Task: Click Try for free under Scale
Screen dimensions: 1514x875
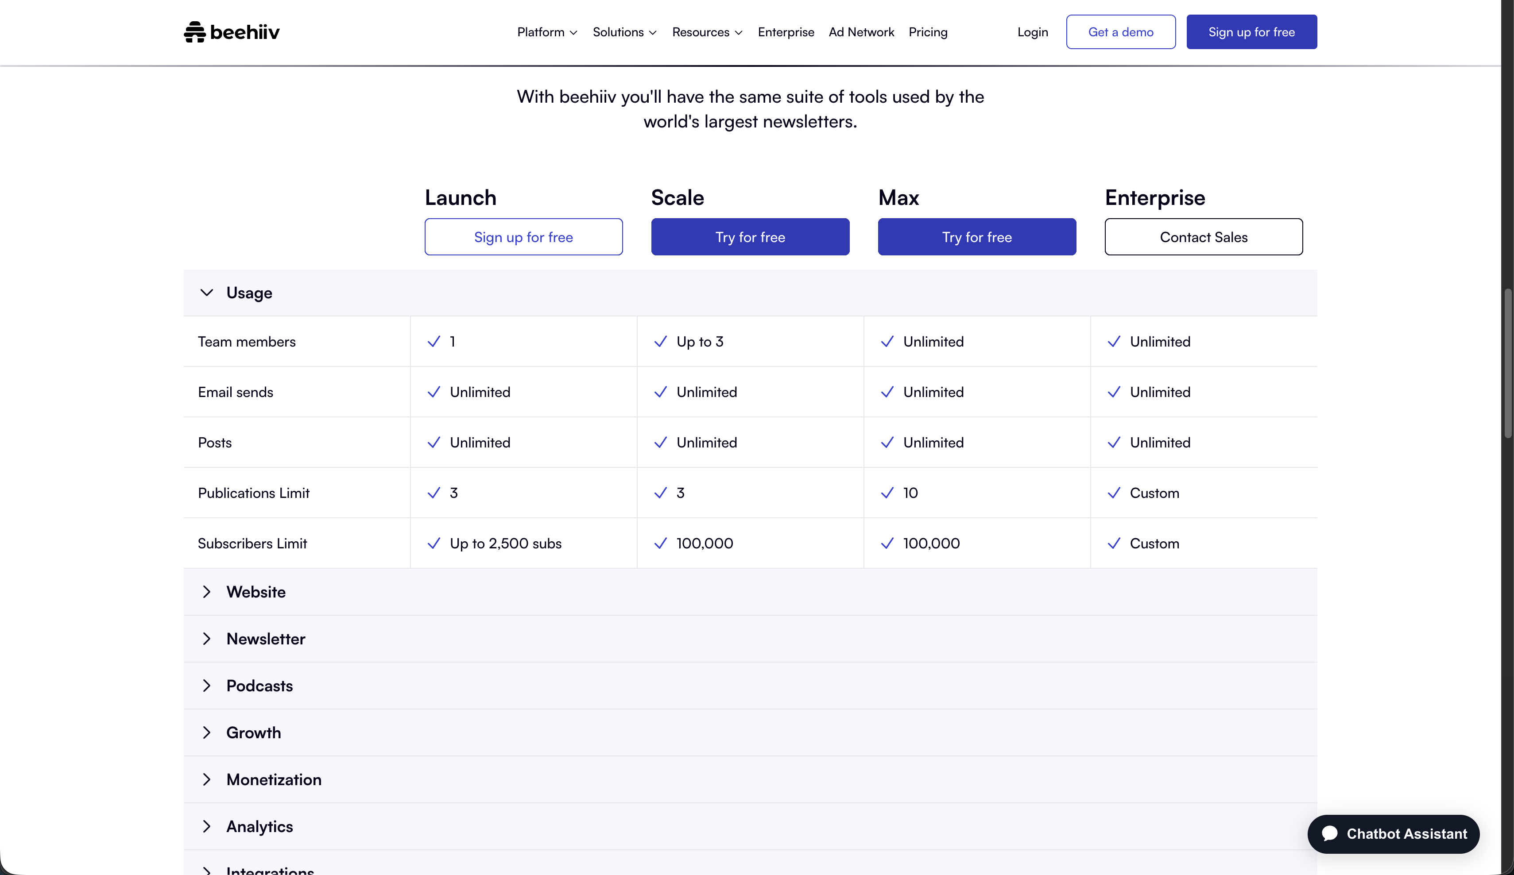Action: (x=750, y=237)
